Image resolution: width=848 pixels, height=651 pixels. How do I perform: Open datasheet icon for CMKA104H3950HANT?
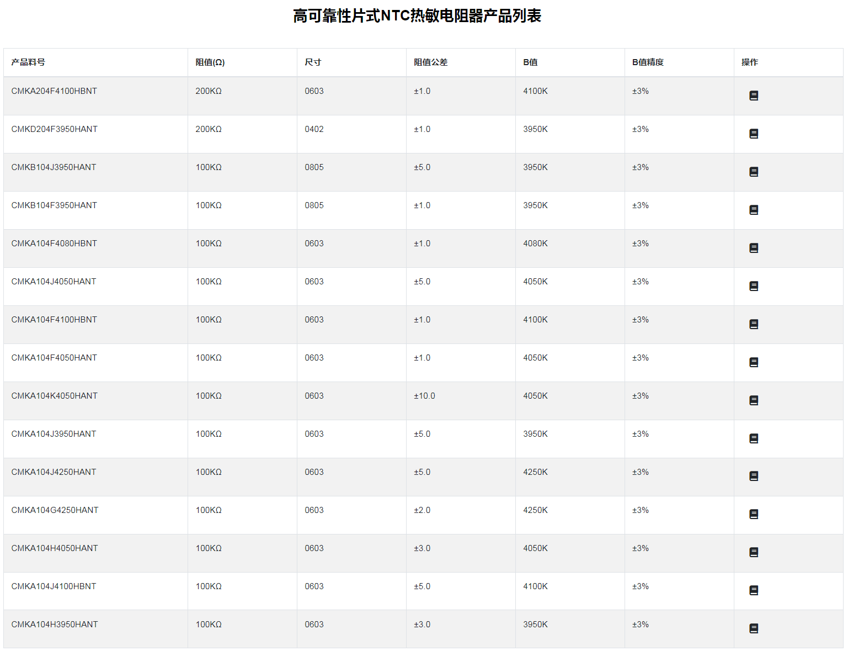(754, 628)
